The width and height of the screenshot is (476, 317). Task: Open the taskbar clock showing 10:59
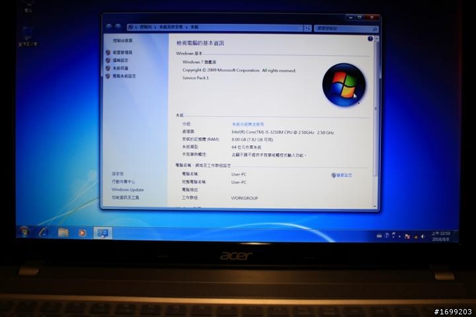[441, 236]
